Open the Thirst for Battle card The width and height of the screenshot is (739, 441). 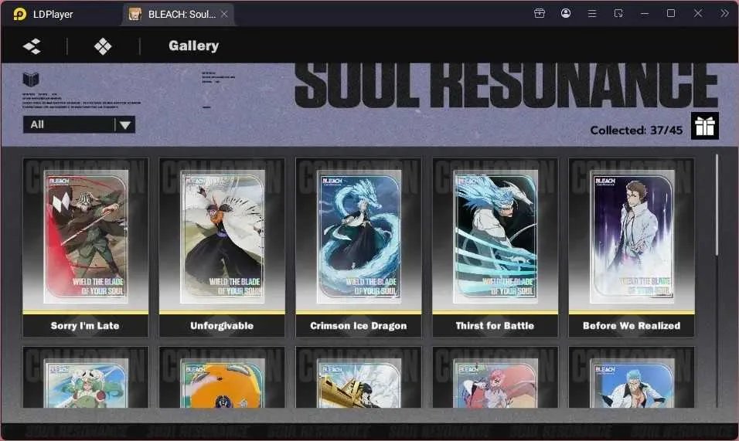pyautogui.click(x=495, y=248)
